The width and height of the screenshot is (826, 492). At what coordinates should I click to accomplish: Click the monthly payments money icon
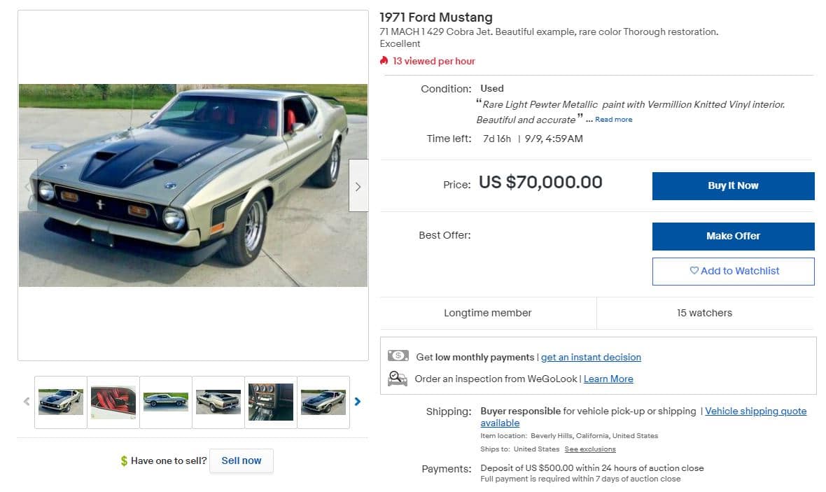(x=398, y=356)
